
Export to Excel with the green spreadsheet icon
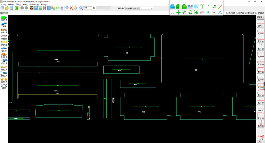pos(16,8)
